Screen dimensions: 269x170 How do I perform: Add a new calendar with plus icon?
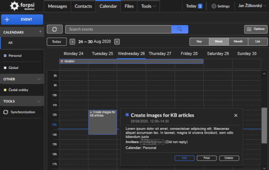[x=40, y=32]
